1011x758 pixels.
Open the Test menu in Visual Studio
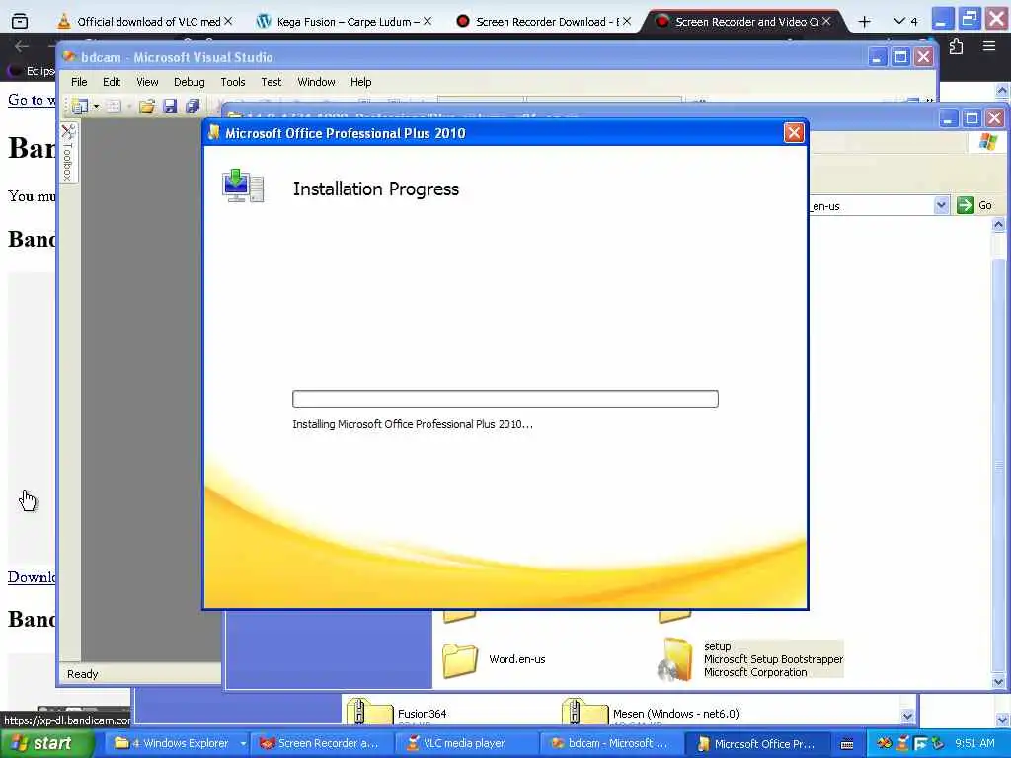click(x=271, y=82)
